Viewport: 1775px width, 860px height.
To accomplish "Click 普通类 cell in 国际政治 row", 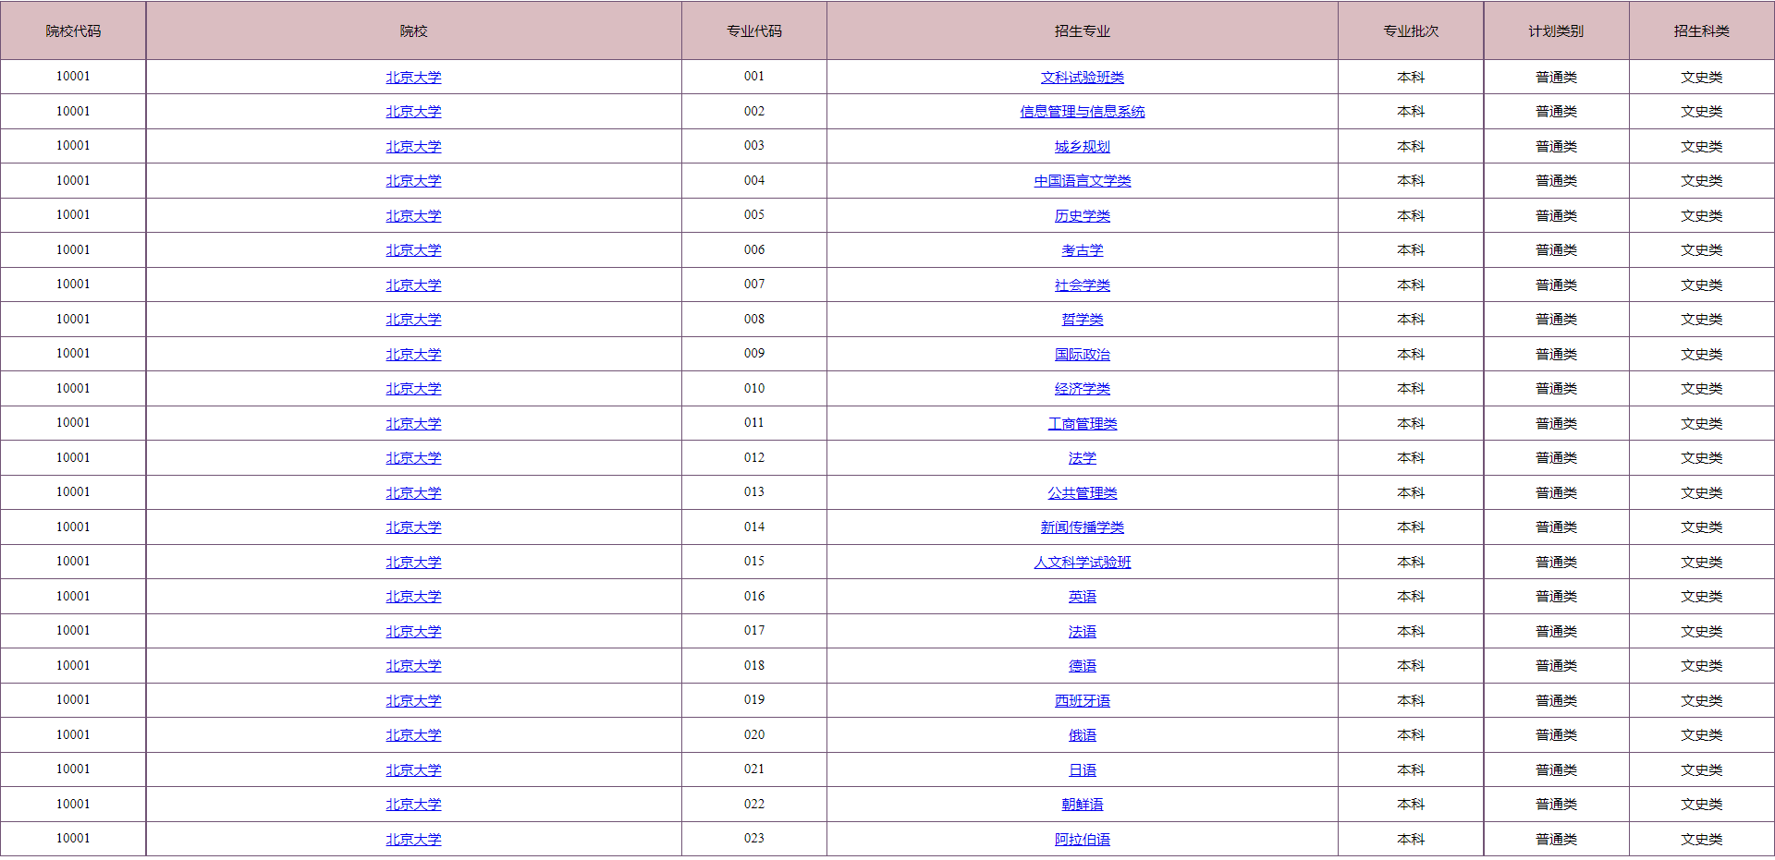I will (x=1556, y=355).
